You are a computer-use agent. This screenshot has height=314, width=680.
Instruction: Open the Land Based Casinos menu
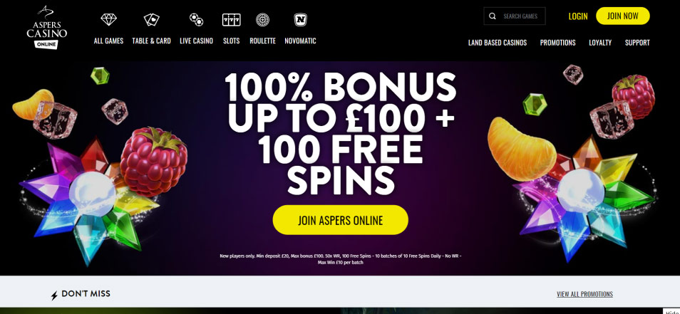coord(498,43)
